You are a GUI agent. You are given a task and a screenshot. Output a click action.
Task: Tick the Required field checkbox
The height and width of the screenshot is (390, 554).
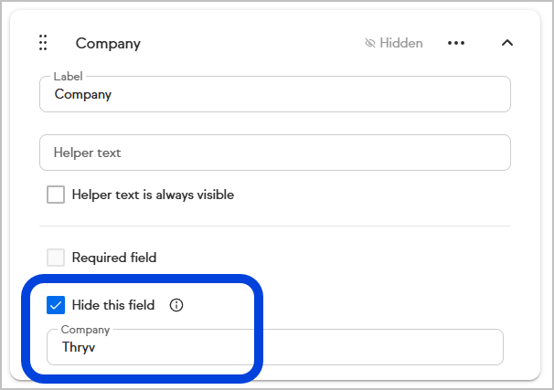[56, 258]
